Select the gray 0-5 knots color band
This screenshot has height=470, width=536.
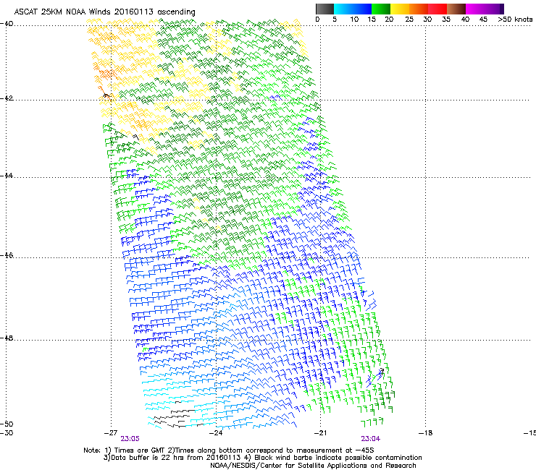[x=324, y=9]
